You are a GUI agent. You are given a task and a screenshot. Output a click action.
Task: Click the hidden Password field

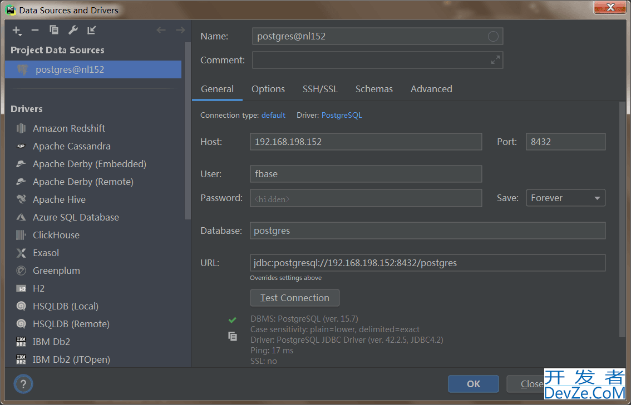(x=366, y=198)
